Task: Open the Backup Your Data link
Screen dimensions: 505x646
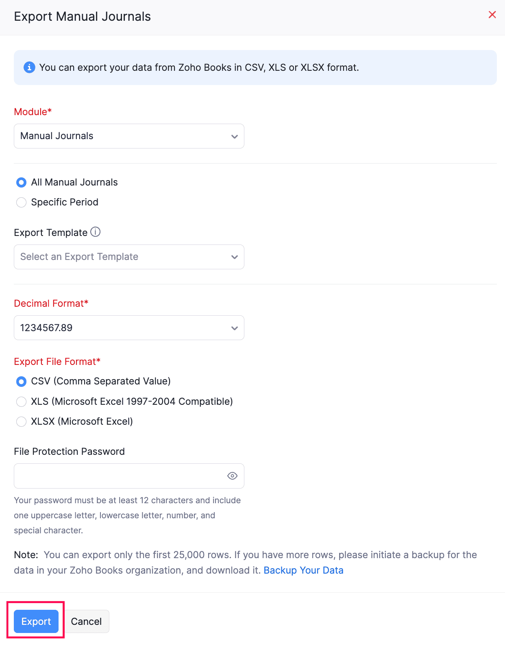Action: coord(303,570)
